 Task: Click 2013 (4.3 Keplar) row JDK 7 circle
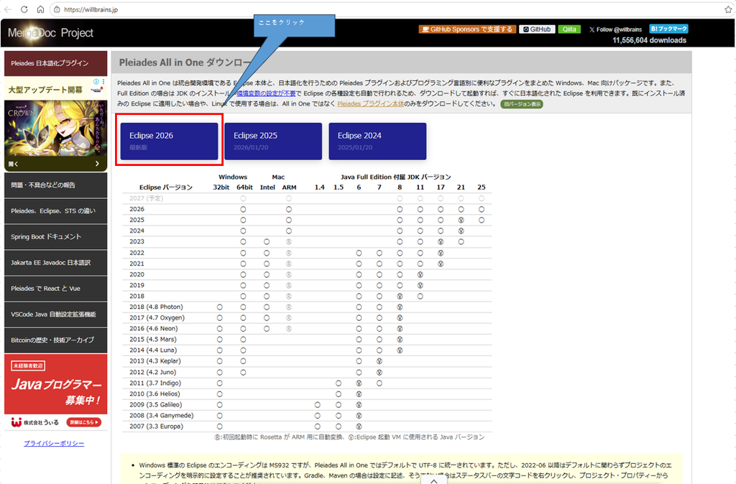[x=379, y=361]
